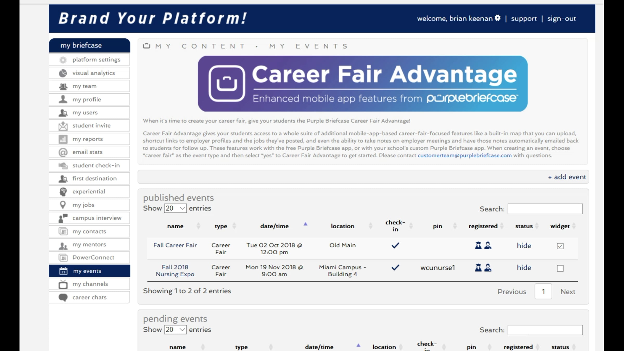Sort published events by date/time column

[274, 226]
